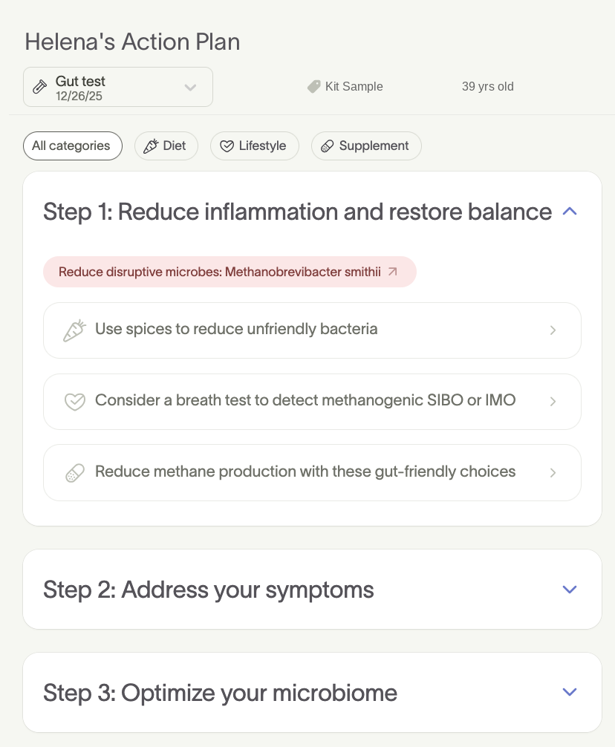
Task: Select the Diet filter pill
Action: 166,146
